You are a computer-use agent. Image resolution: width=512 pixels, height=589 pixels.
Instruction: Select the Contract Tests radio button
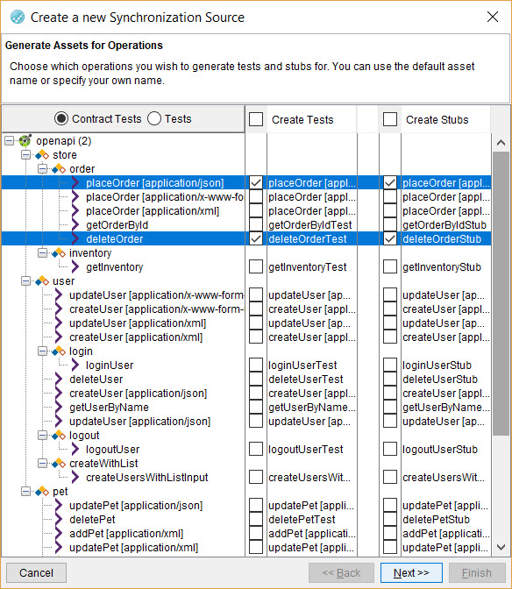coord(61,118)
